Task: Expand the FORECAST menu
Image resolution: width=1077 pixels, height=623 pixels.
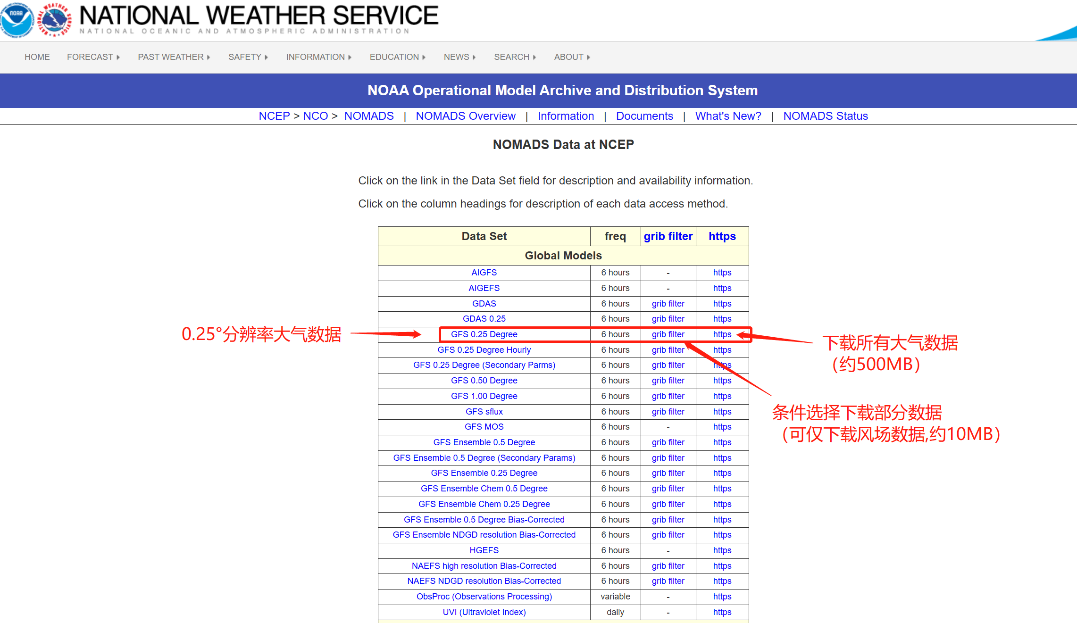Action: pyautogui.click(x=93, y=57)
